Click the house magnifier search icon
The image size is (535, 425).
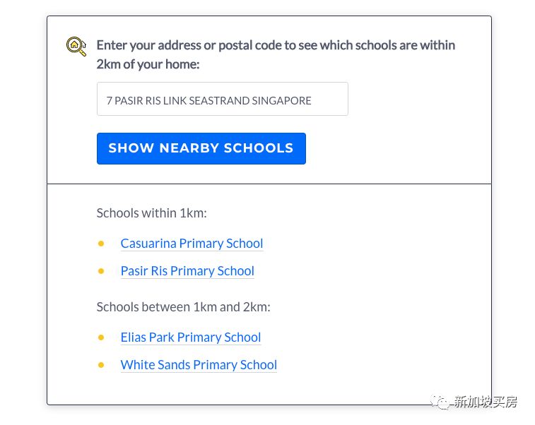pyautogui.click(x=76, y=47)
